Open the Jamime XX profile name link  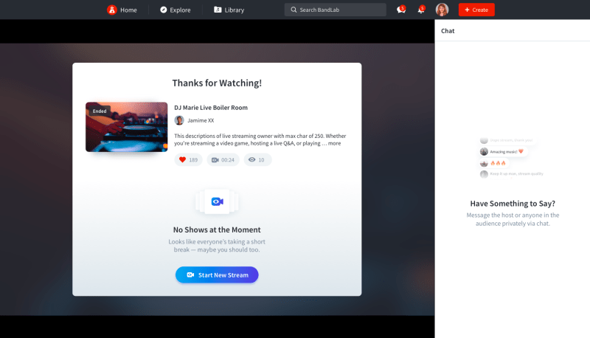[201, 120]
